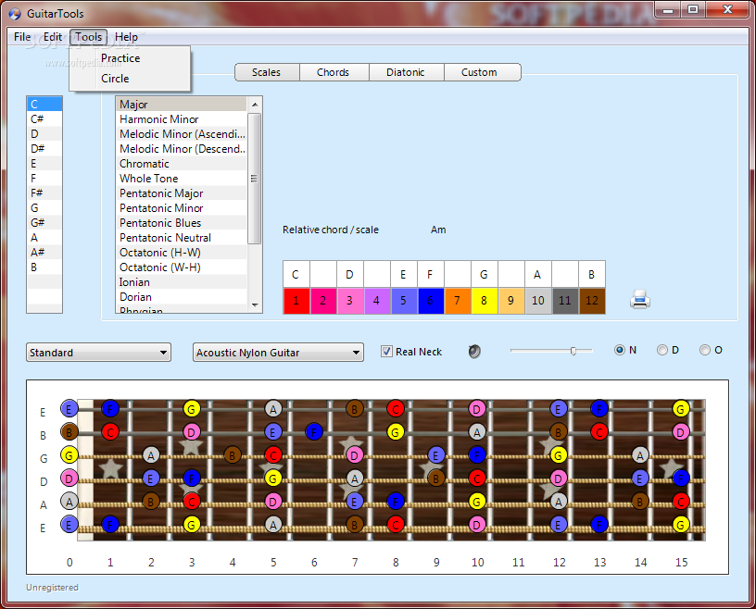The height and width of the screenshot is (609, 756).
Task: Click blue color swatch 6
Action: [x=431, y=301]
